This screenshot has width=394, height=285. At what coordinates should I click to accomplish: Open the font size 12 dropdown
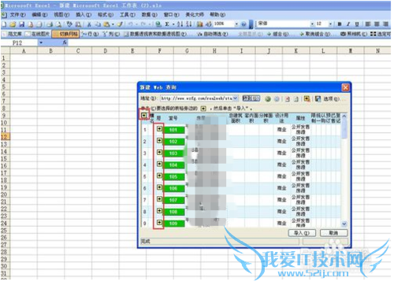330,24
